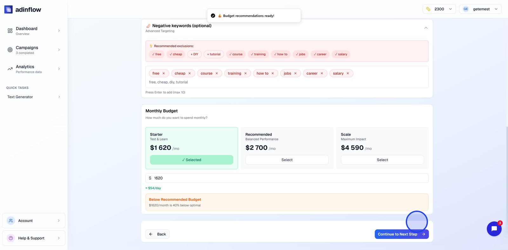
Task: Collapse the Negative keywords section
Action: [426, 28]
